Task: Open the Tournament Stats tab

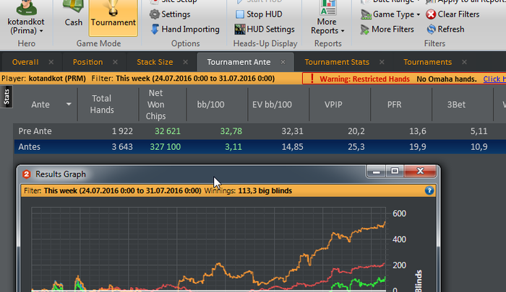Action: click(337, 62)
